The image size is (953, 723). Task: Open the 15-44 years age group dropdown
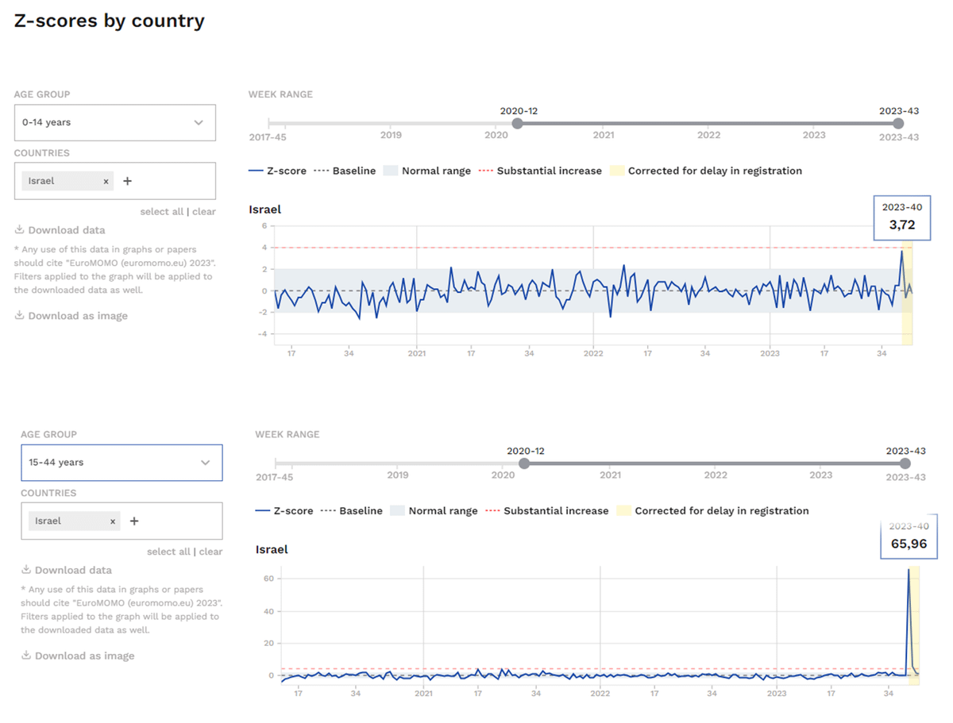coord(121,463)
